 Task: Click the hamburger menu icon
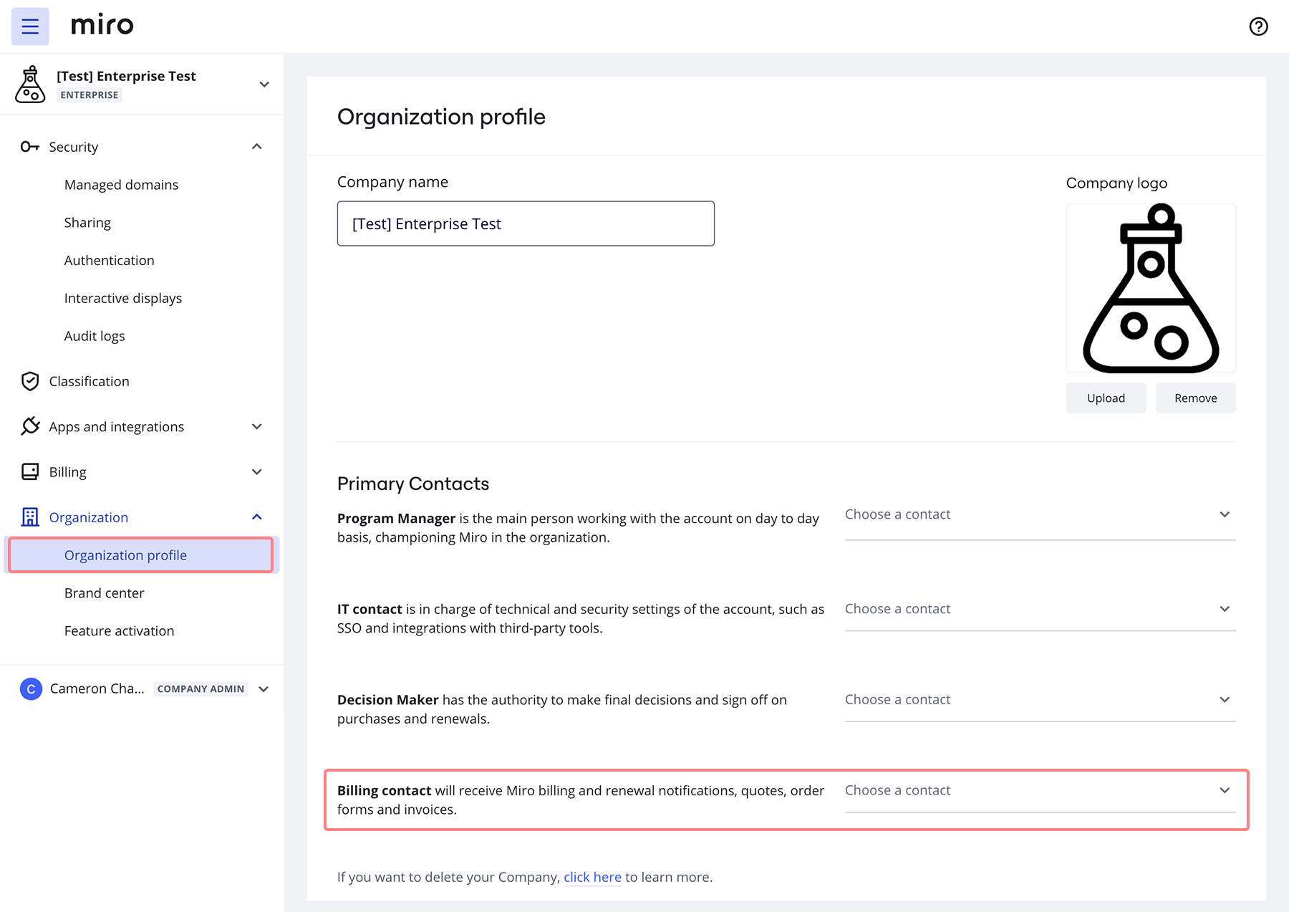pos(30,27)
